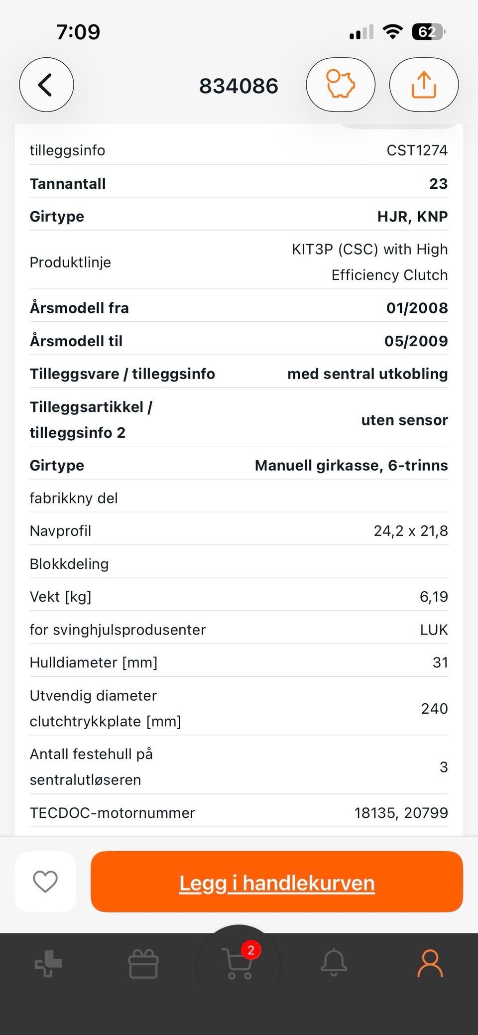Open the user profile tab
Viewport: 478px width, 1035px height.
[x=430, y=963]
